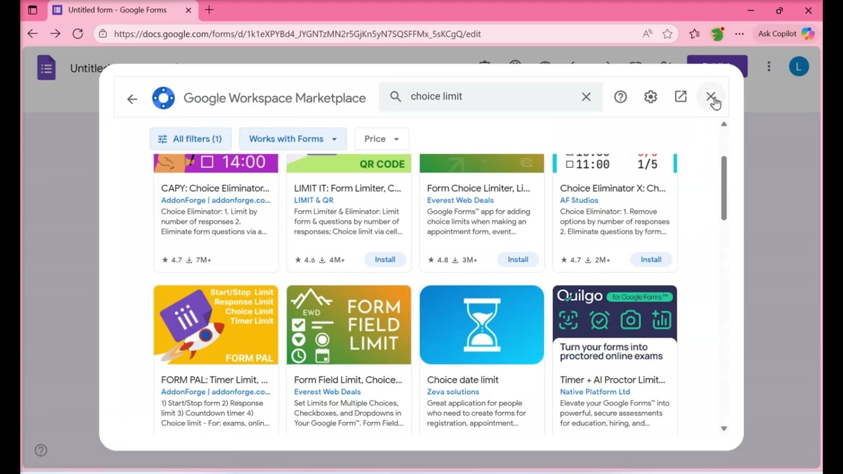The width and height of the screenshot is (843, 474).
Task: Bookmark this page with the star icon
Action: [668, 34]
